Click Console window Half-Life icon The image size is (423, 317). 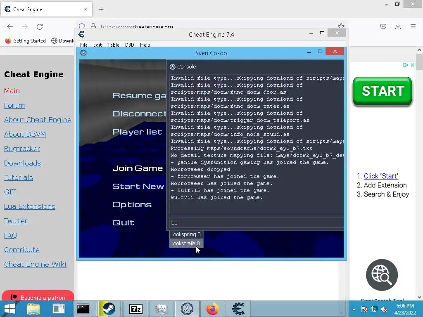click(172, 66)
